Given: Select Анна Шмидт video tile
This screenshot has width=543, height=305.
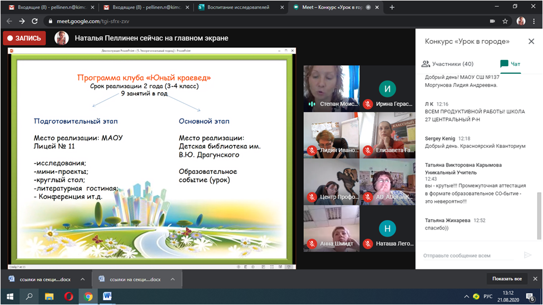Looking at the screenshot, I should (332, 228).
